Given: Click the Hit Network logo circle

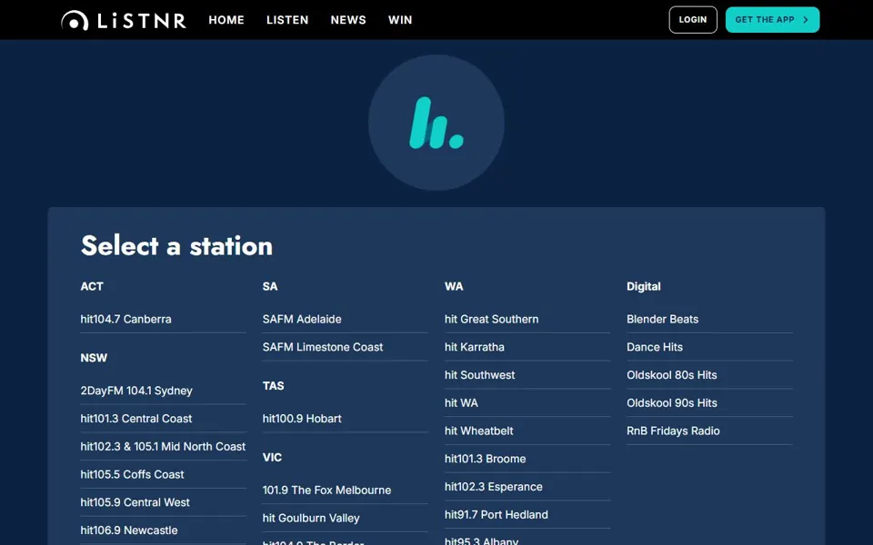Looking at the screenshot, I should [x=436, y=123].
